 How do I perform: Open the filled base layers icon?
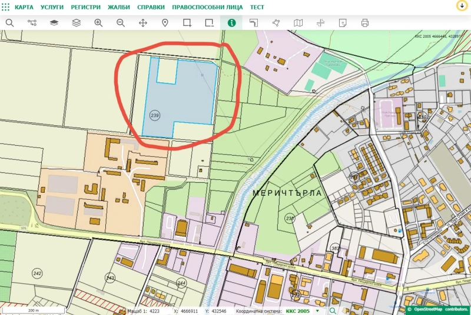tap(54, 23)
